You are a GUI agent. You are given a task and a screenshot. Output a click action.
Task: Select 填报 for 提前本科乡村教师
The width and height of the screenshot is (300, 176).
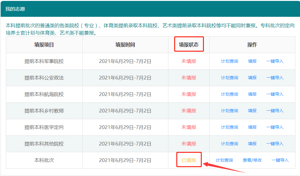click(x=252, y=111)
